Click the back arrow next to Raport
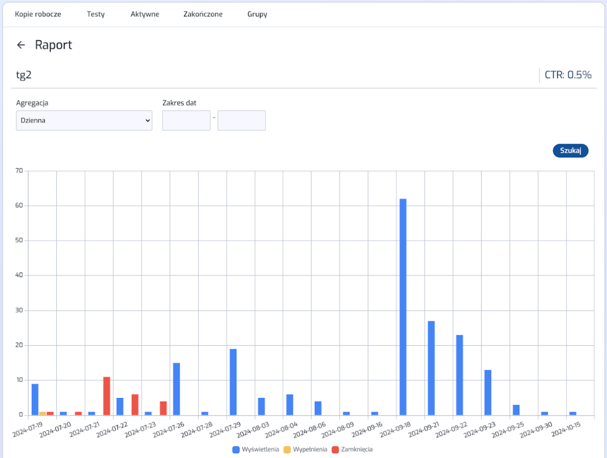This screenshot has height=458, width=607. 21,45
